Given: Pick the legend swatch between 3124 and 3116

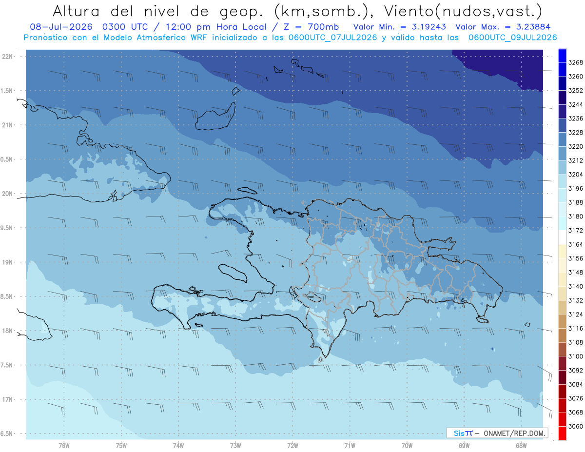Looking at the screenshot, I should pyautogui.click(x=562, y=321).
